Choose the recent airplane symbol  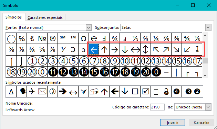[32, 92]
